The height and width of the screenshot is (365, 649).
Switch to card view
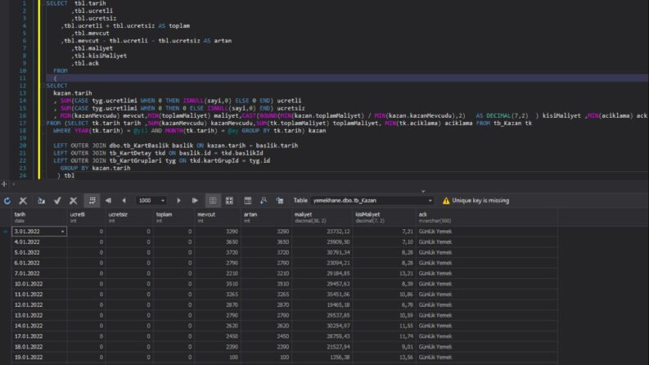pos(229,201)
